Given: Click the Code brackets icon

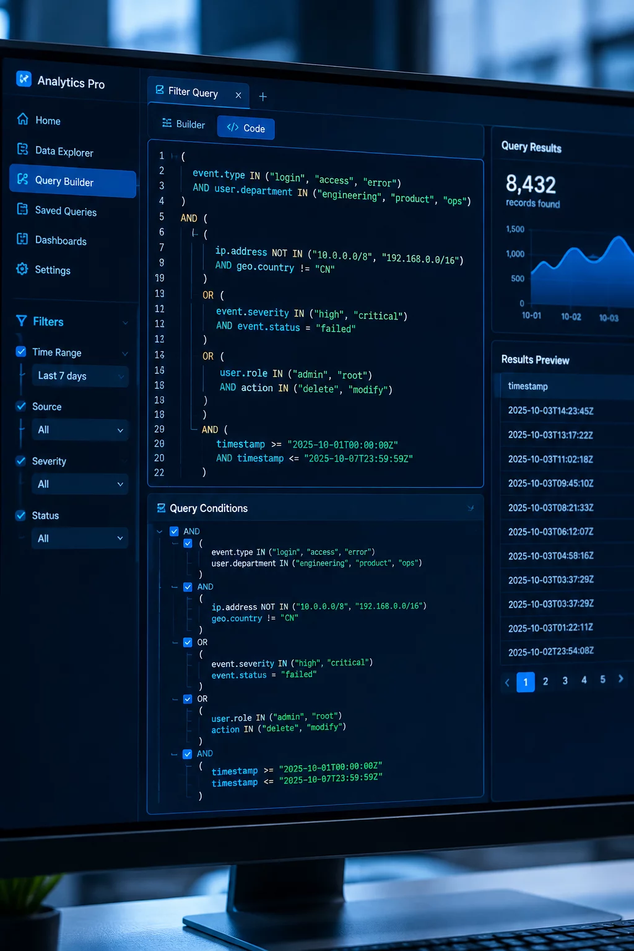Looking at the screenshot, I should (233, 127).
